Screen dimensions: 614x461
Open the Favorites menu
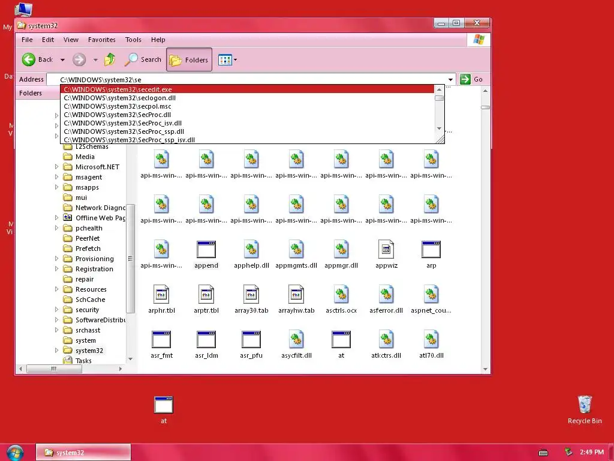coord(101,40)
